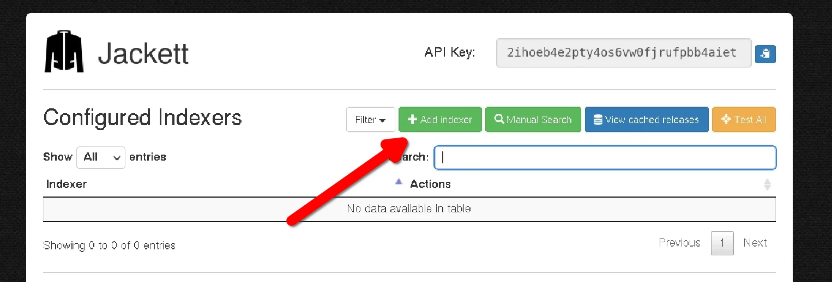Sort the table by the Indexer header
Screen dimensions: 832x282
coord(67,184)
